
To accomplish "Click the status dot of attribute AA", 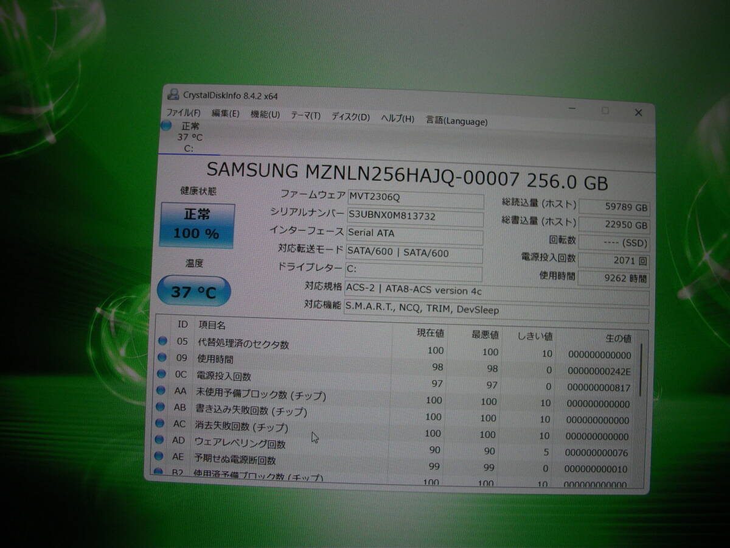I will click(x=161, y=390).
